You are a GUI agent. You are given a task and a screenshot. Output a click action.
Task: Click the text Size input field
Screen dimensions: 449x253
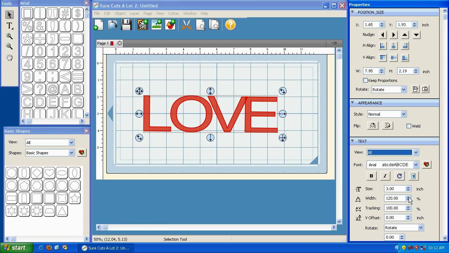point(395,189)
